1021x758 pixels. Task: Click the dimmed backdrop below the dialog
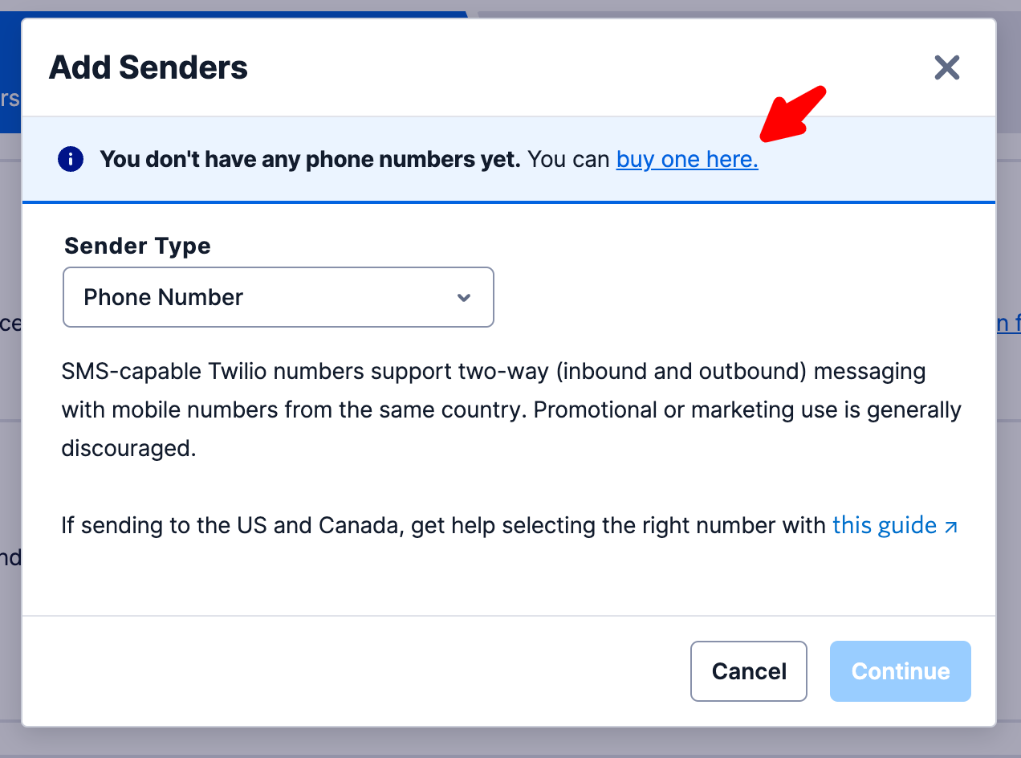[510, 744]
